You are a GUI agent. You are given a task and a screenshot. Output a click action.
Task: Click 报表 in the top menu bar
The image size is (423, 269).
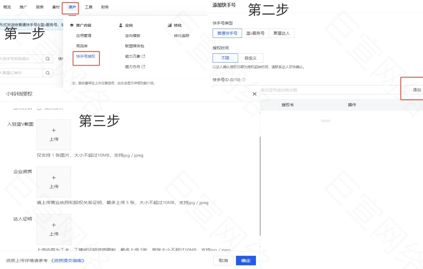(40, 7)
